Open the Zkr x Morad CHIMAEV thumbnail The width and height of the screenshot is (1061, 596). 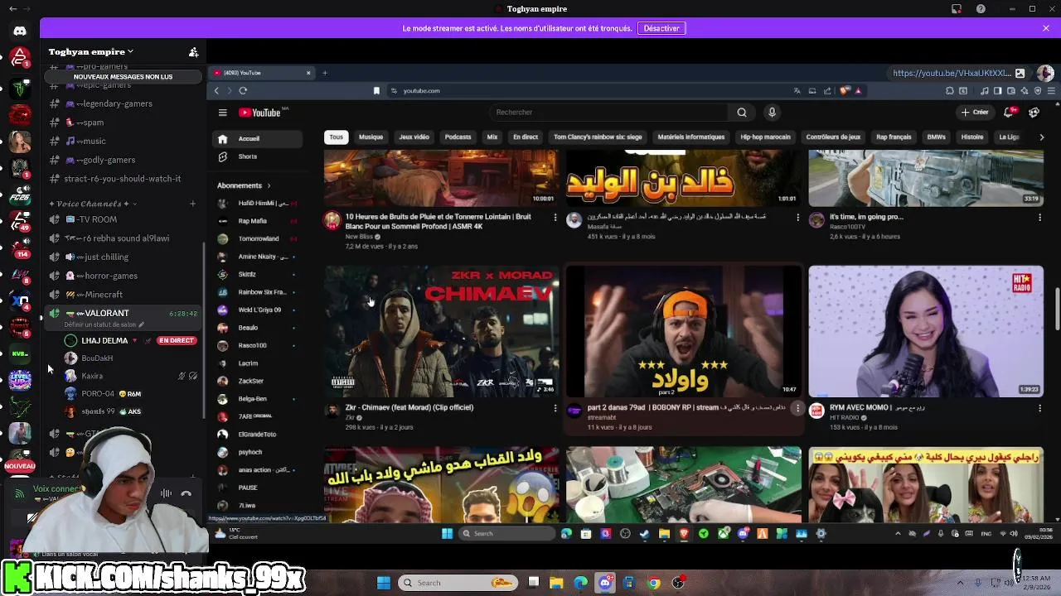(441, 331)
